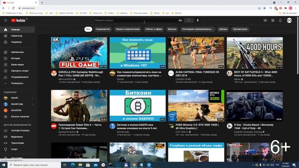Open Ваши видео in the sidebar
The image size is (299, 168).
17,65
